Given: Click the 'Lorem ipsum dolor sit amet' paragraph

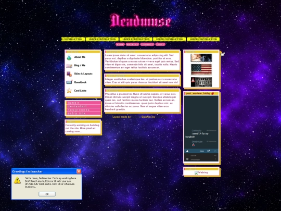Looking at the screenshot, I should coord(142,61).
